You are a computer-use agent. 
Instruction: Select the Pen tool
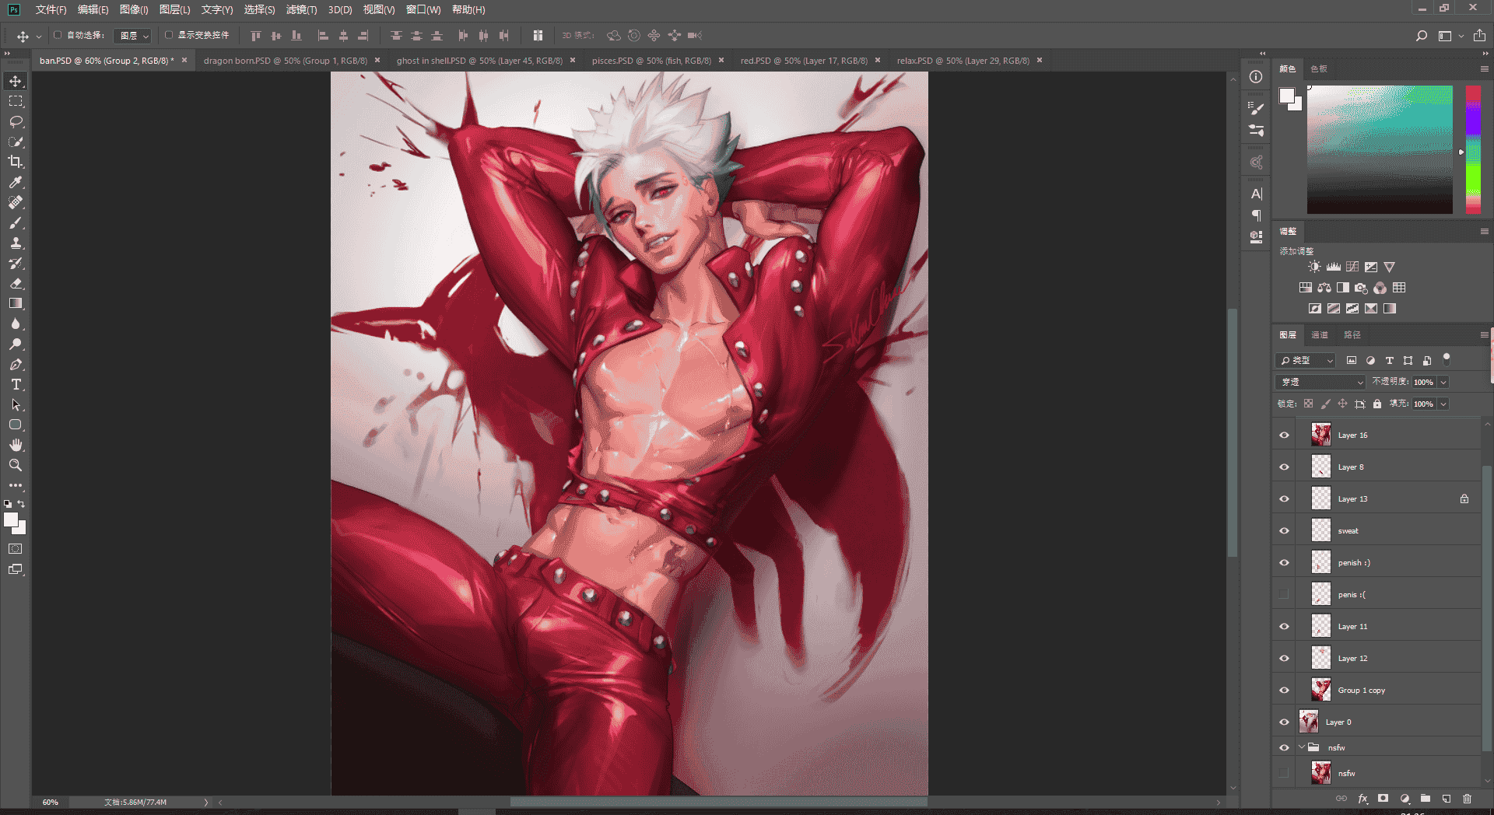point(16,364)
